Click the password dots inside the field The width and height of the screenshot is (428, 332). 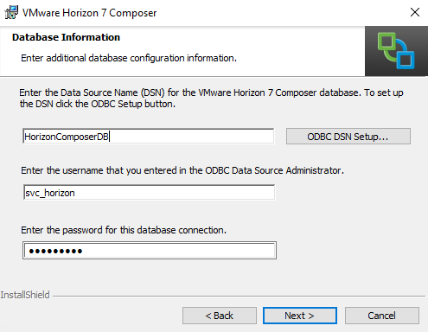[56, 251]
